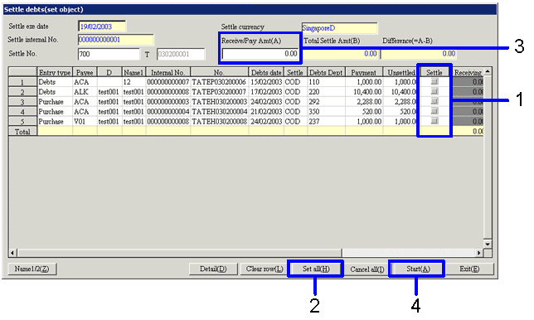
Task: Click the Entry type column header
Action: click(x=55, y=72)
